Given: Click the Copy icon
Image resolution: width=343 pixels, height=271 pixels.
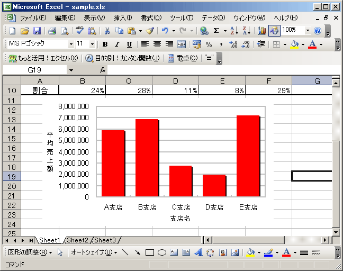Looking at the screenshot, I should [119, 31].
